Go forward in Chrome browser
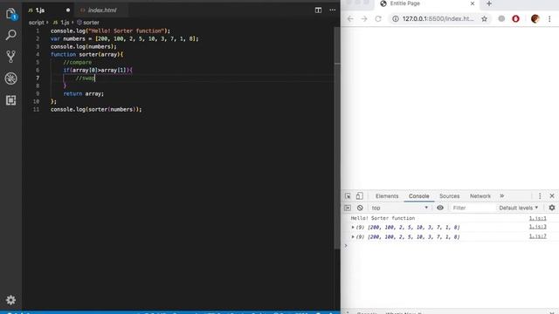559x314 pixels. coord(364,19)
